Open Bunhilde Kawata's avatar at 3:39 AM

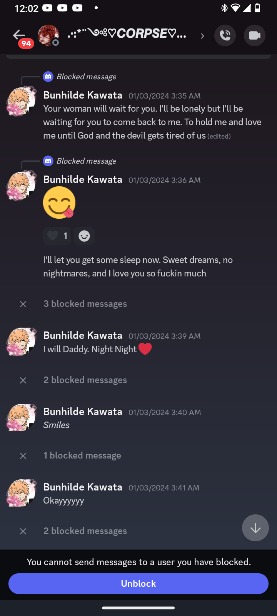coord(21,341)
